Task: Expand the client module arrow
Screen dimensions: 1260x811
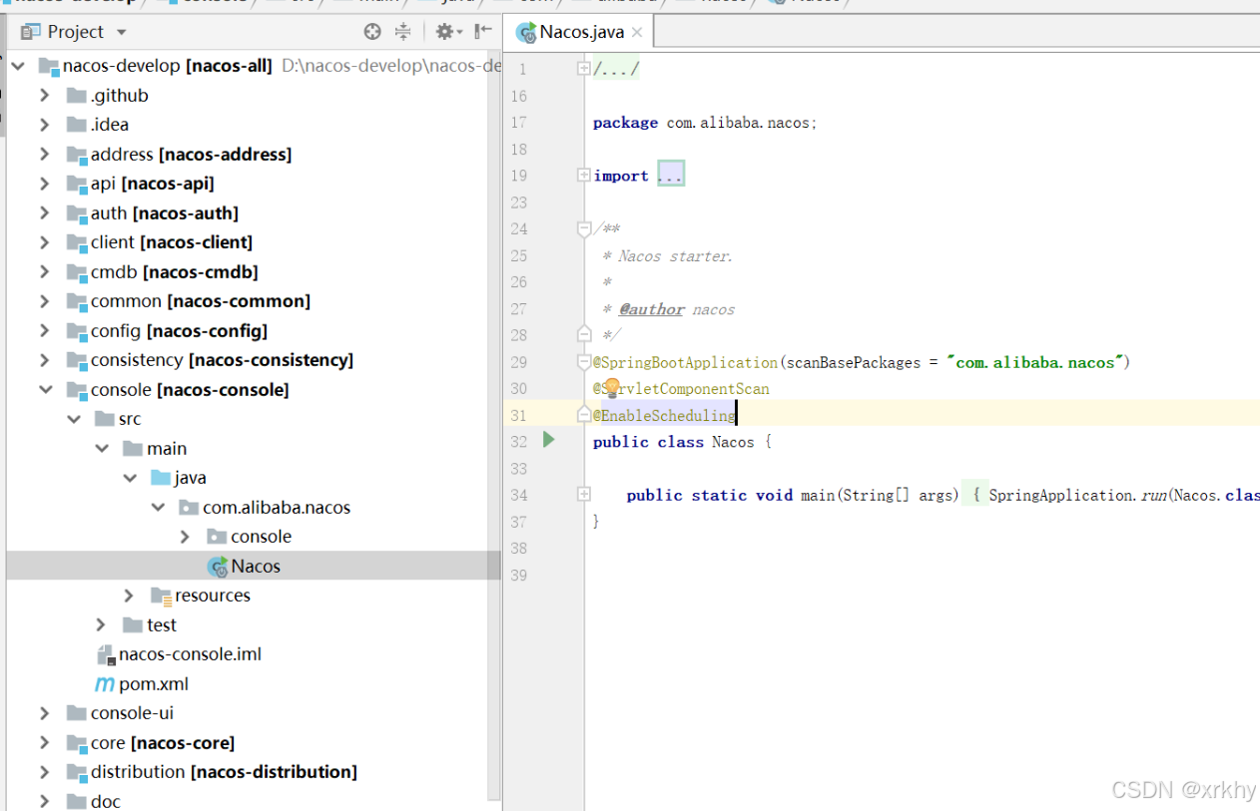Action: (45, 242)
